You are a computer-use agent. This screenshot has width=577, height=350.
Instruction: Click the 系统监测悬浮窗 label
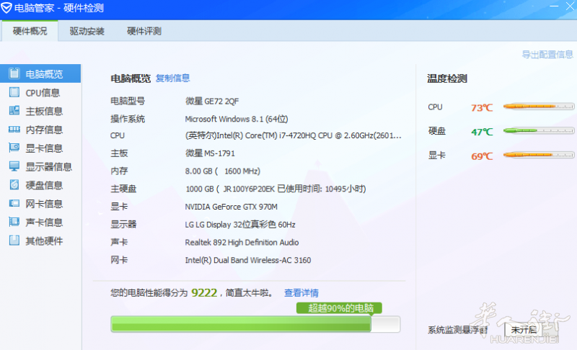457,330
